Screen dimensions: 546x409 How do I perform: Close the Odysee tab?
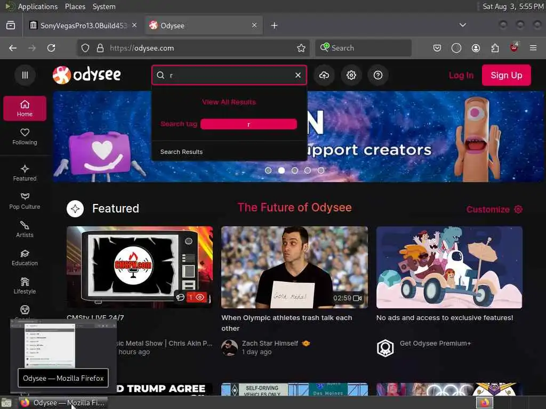click(x=254, y=26)
